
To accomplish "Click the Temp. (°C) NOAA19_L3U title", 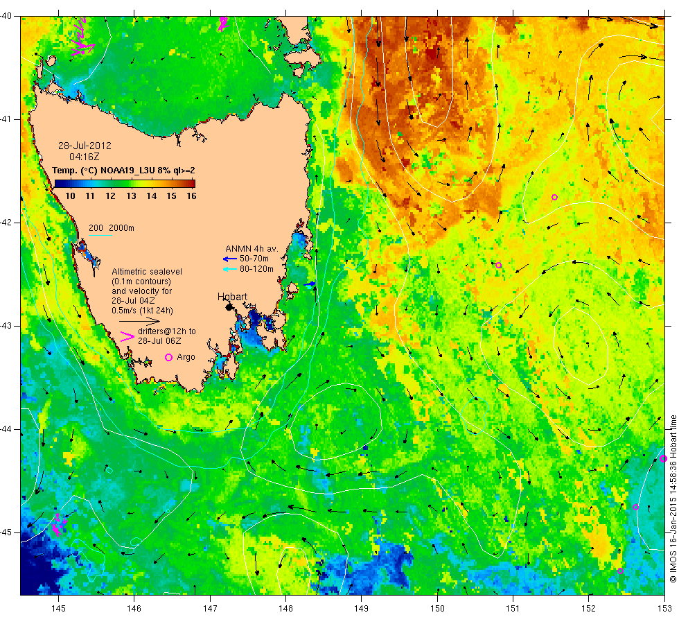I will (x=123, y=171).
